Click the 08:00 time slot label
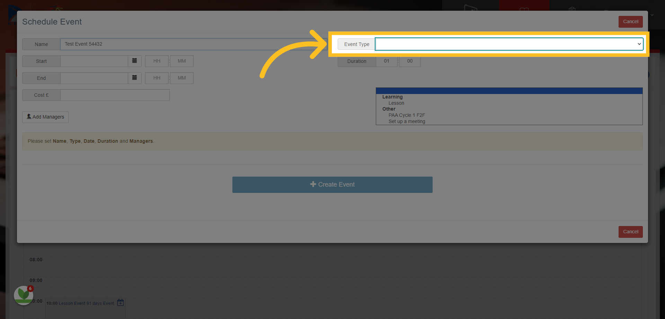The image size is (665, 319). click(36, 260)
